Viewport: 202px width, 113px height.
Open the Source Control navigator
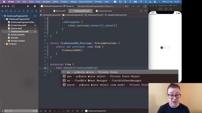[x=7, y=11]
